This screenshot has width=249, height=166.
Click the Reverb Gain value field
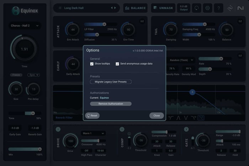tap(35, 128)
